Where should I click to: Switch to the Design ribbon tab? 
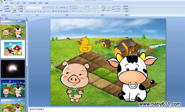[18, 3]
